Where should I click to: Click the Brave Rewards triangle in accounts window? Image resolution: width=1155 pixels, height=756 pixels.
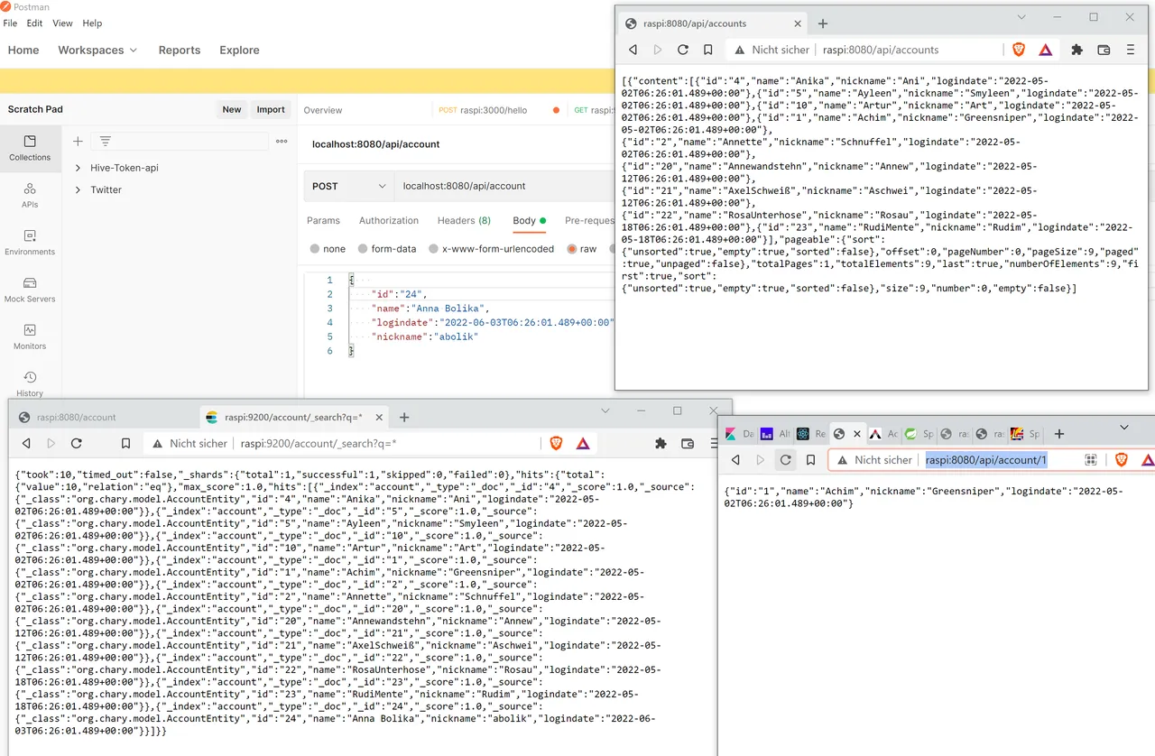click(x=1045, y=50)
